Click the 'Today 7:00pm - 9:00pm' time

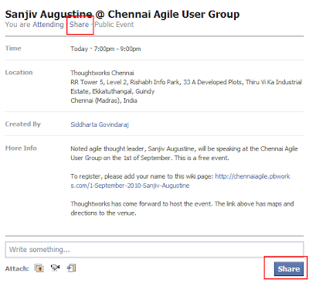[x=106, y=49]
